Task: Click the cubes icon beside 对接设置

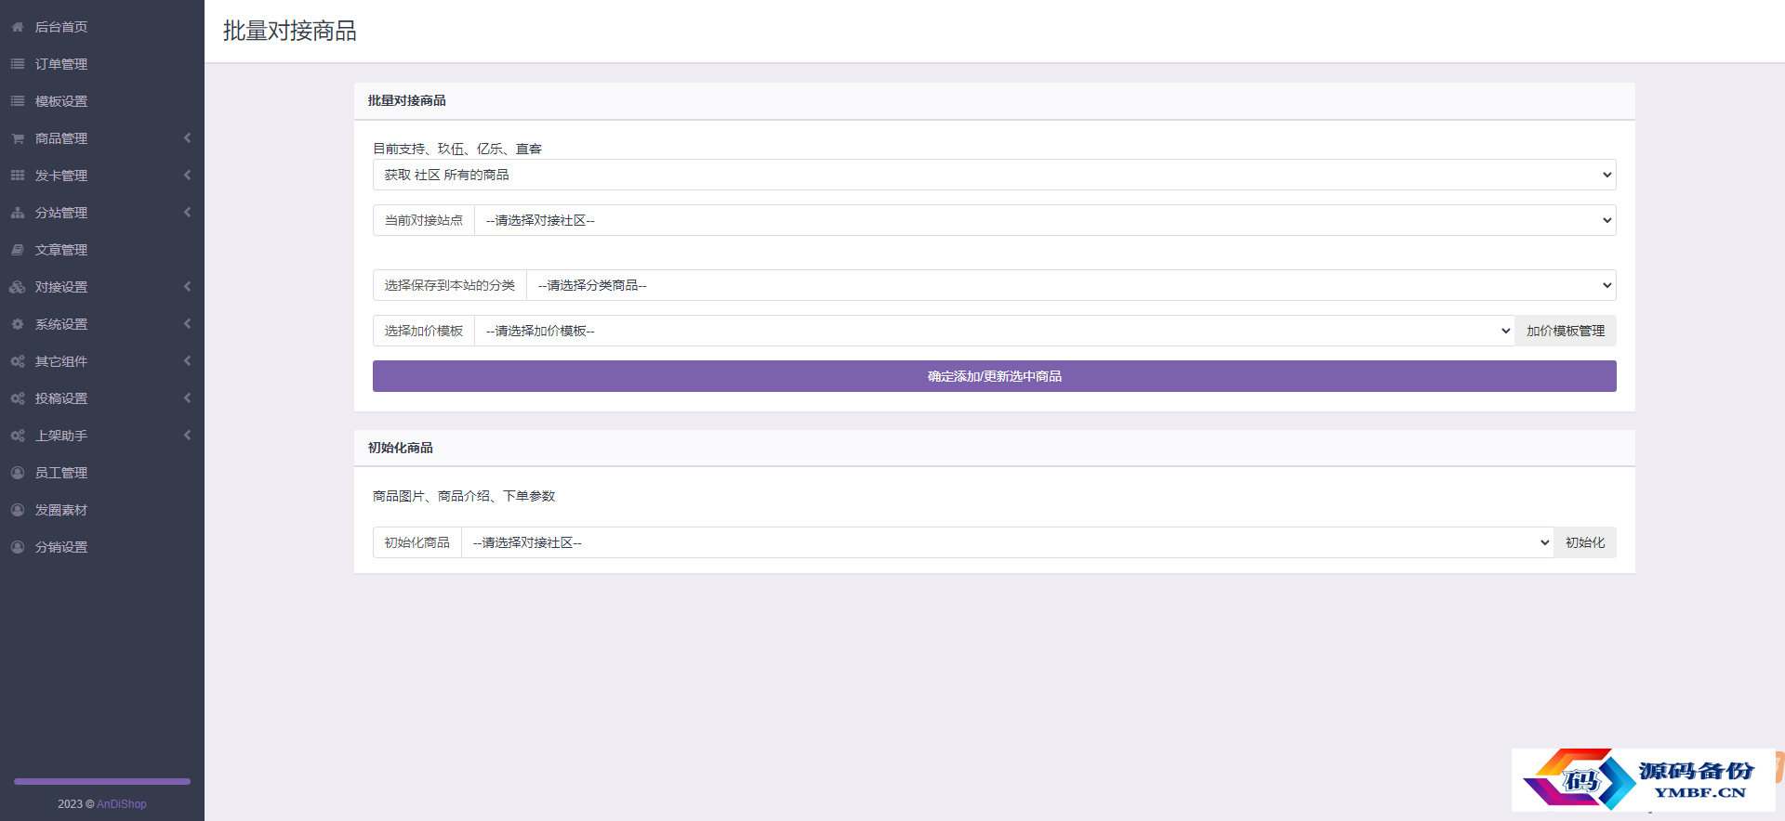Action: click(18, 287)
